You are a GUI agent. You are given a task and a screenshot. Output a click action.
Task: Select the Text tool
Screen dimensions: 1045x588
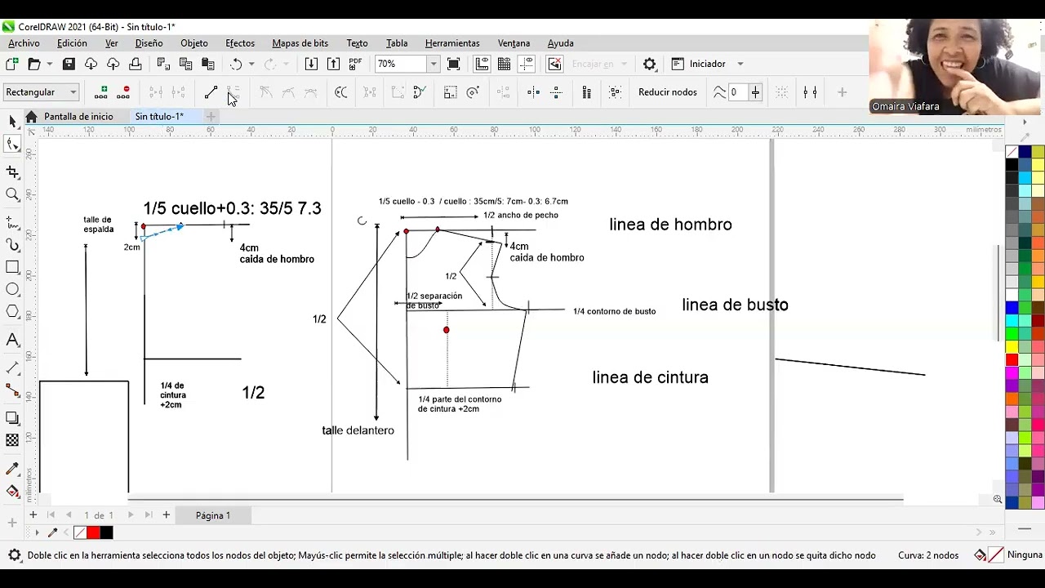pyautogui.click(x=12, y=340)
